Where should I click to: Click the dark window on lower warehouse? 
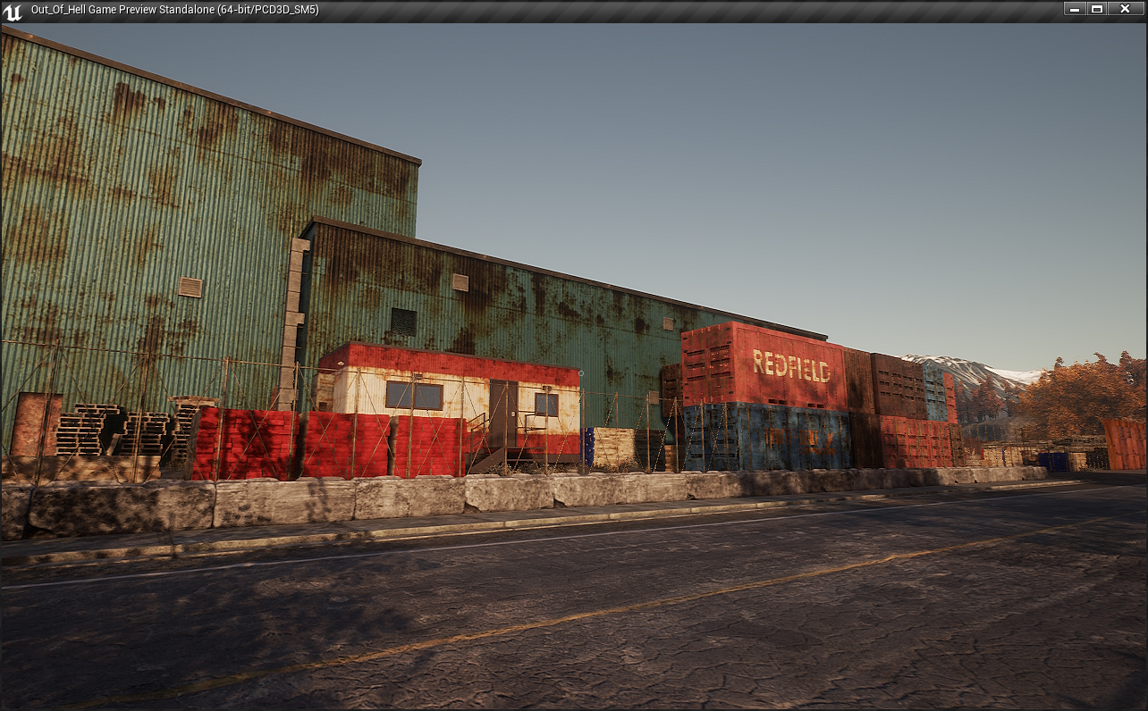click(x=403, y=322)
